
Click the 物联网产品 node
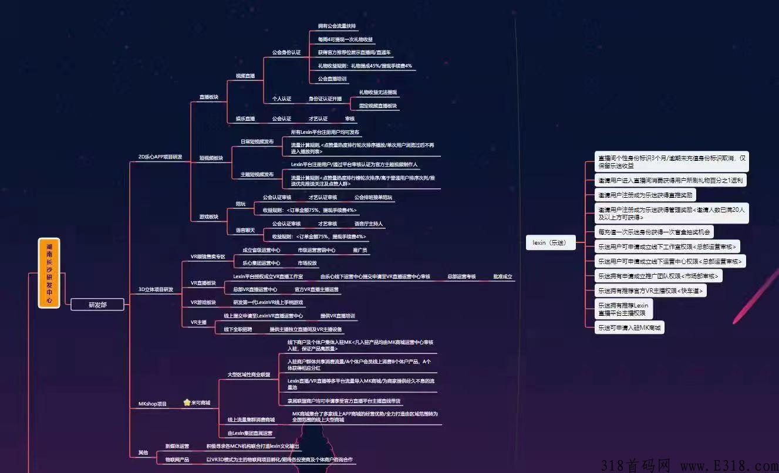(177, 460)
